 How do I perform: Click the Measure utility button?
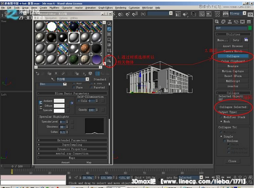click(x=233, y=66)
